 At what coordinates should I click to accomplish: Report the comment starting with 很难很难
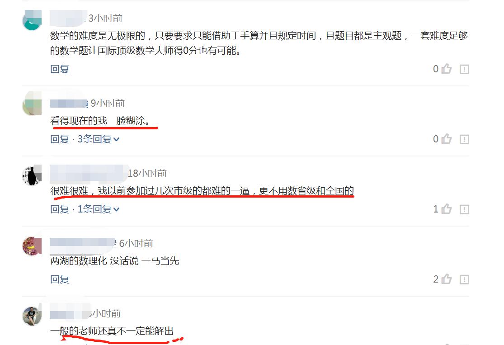coord(464,209)
